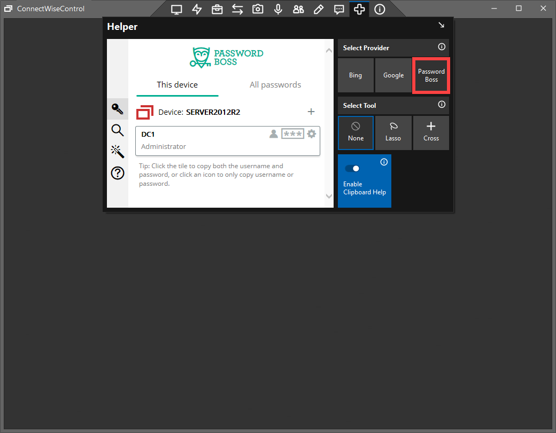Choose the Google provider
This screenshot has width=556, height=433.
(x=393, y=75)
